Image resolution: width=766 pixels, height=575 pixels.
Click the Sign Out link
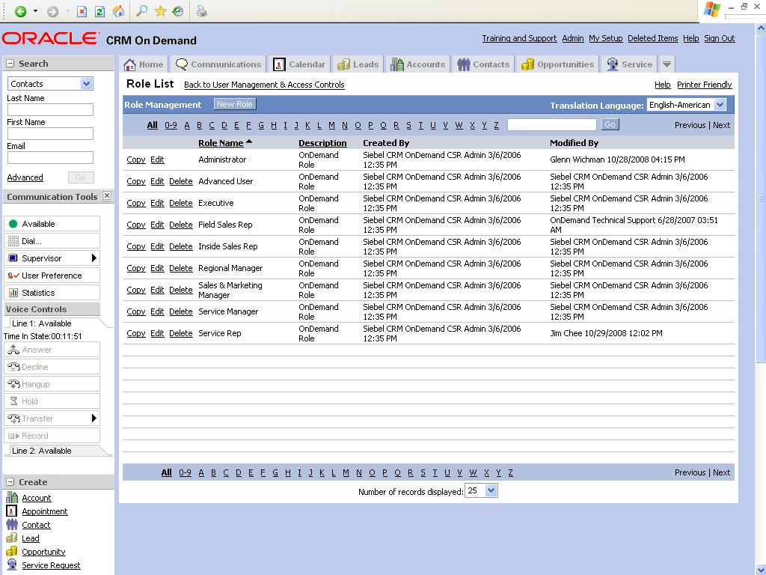click(x=719, y=38)
